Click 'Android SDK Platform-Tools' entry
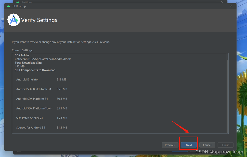The height and width of the screenshot is (157, 247). (34, 108)
